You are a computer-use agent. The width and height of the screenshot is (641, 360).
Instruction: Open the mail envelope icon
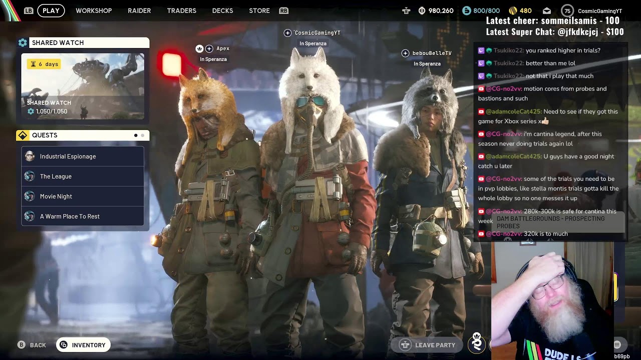[x=547, y=10]
